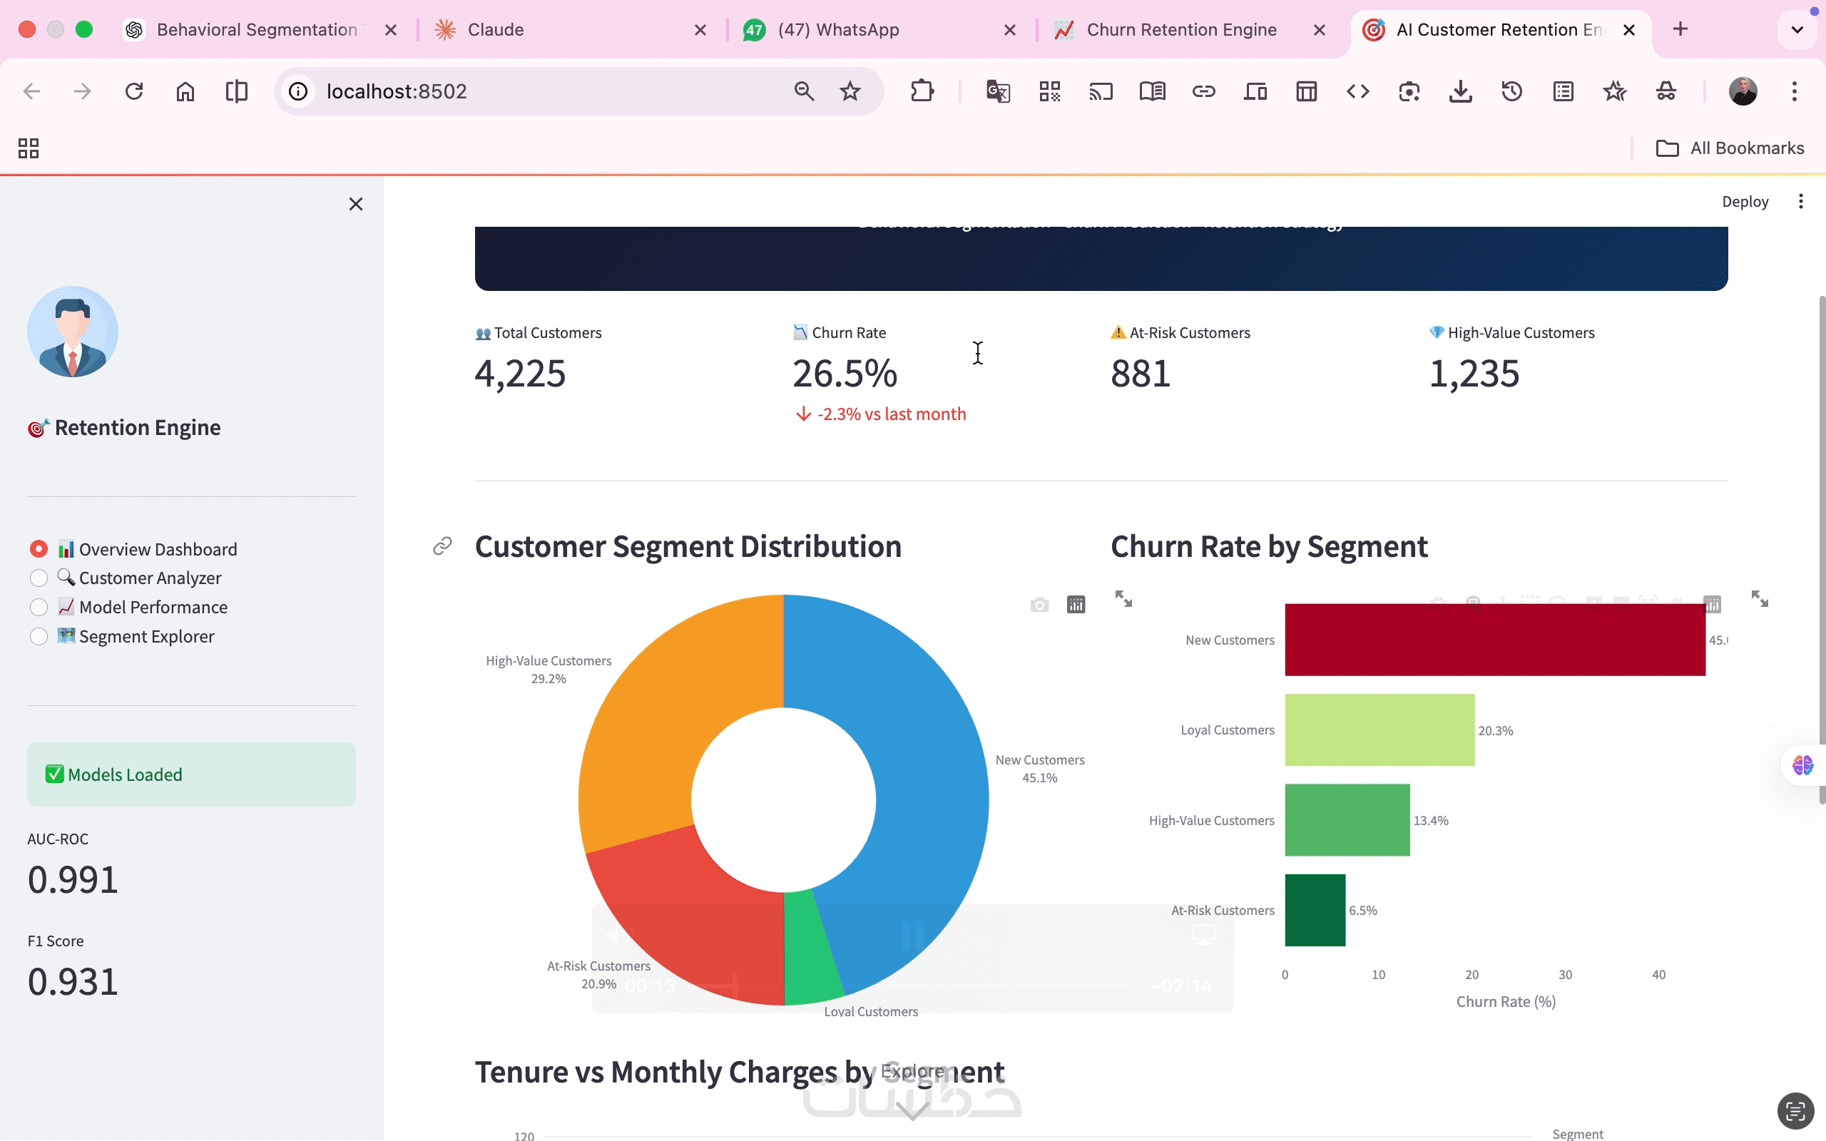Expand the Churn Rate by Segment chart fullscreen
Image resolution: width=1826 pixels, height=1141 pixels.
tap(1760, 599)
